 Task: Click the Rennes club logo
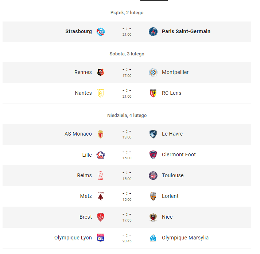click(x=101, y=73)
